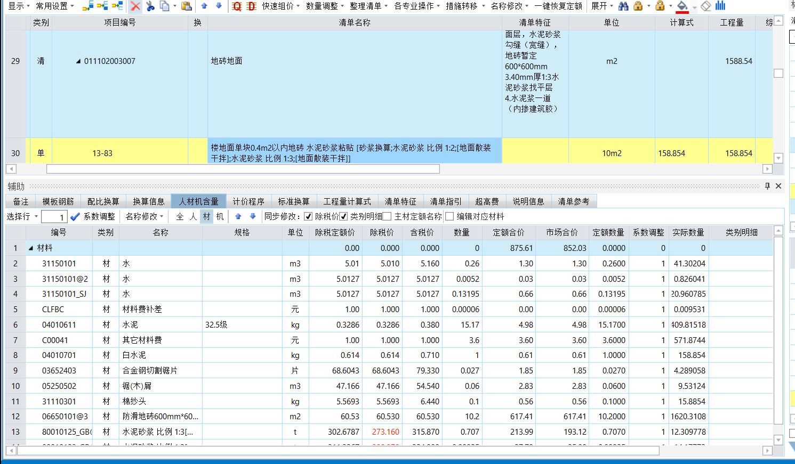
Task: Enable the 编辑对应材料 checkbox
Action: click(449, 216)
